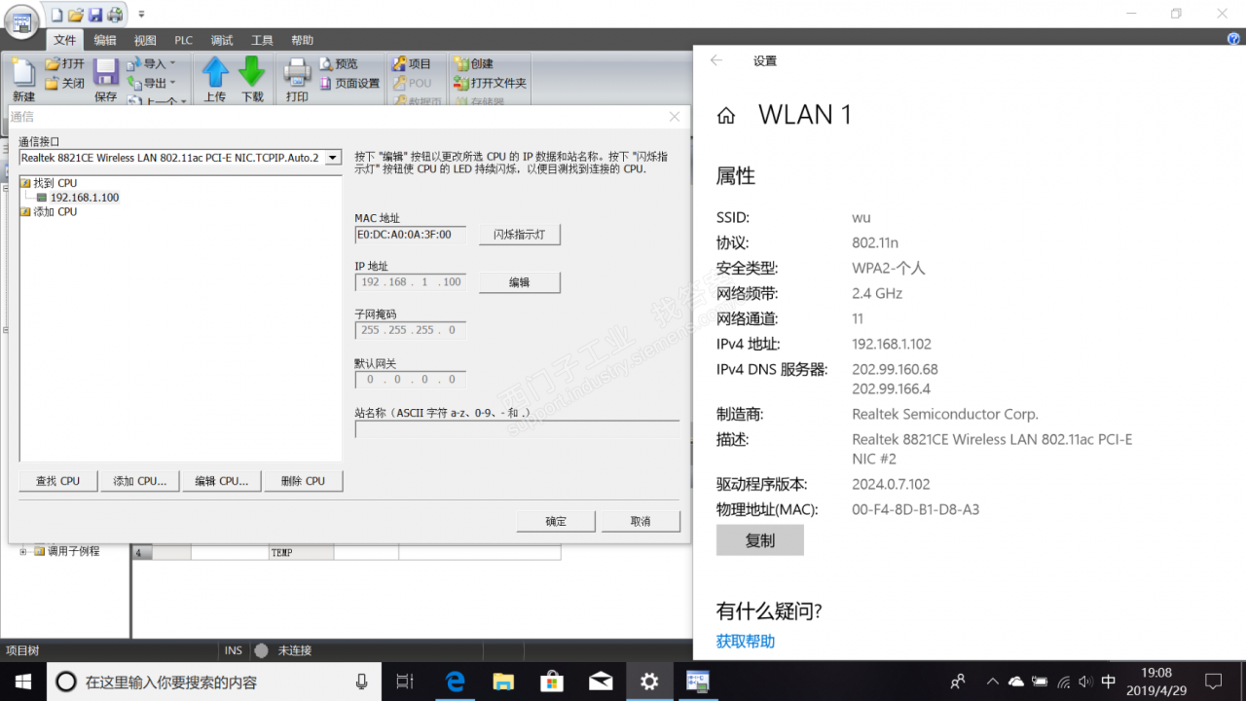The image size is (1246, 701).
Task: Click the open folder icon in quick access bar
Action: 75,15
